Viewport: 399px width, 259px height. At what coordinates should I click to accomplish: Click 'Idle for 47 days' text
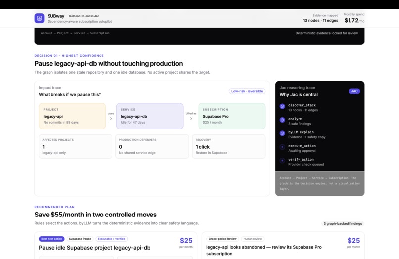point(133,122)
